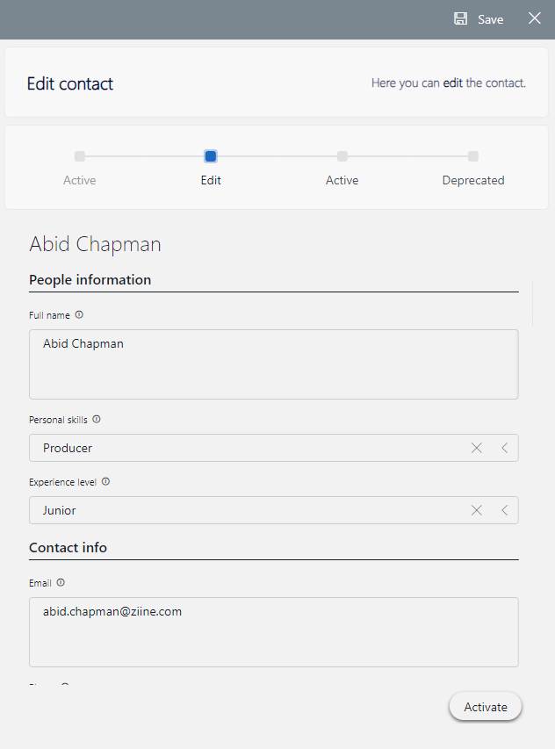Click the info icon beside Email
555x749 pixels.
click(61, 583)
